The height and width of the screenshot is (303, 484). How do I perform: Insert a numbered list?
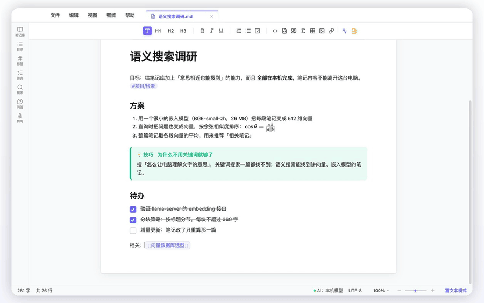click(x=239, y=31)
